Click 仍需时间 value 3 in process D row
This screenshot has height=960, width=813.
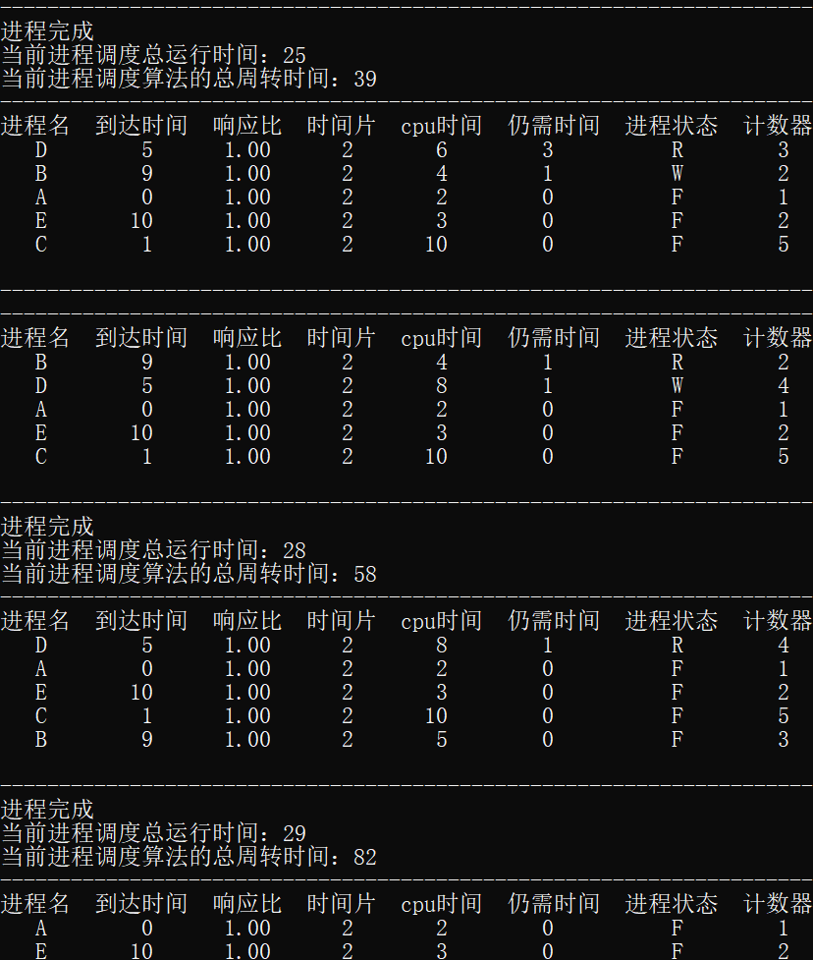(x=548, y=149)
